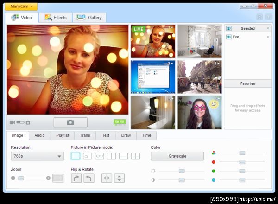
Task: Select the desktop screen source 3 thumbnail
Action: tap(153, 77)
